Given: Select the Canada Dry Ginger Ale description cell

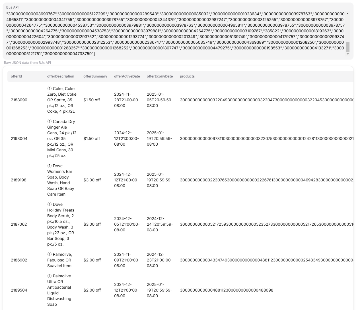Looking at the screenshot, I should 62,139.
